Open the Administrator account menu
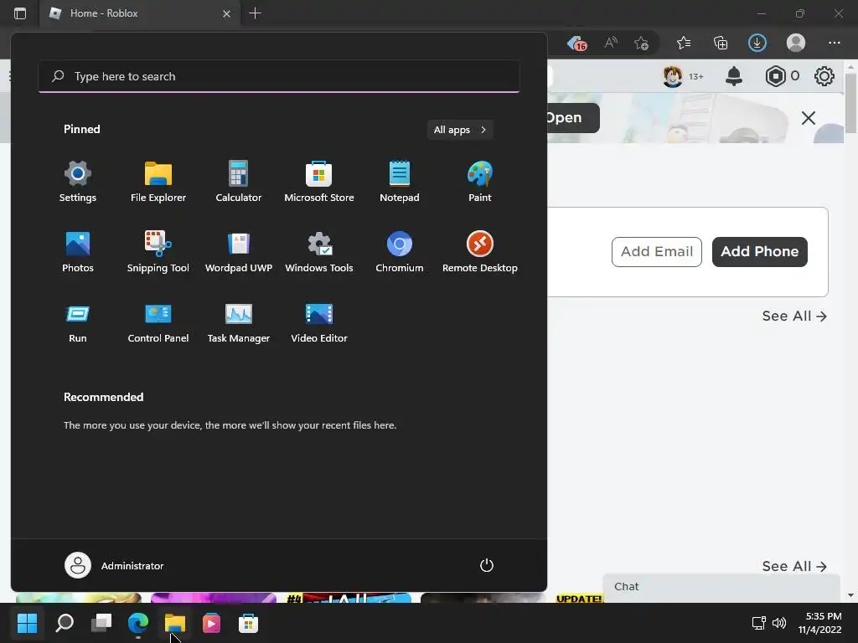 [114, 565]
